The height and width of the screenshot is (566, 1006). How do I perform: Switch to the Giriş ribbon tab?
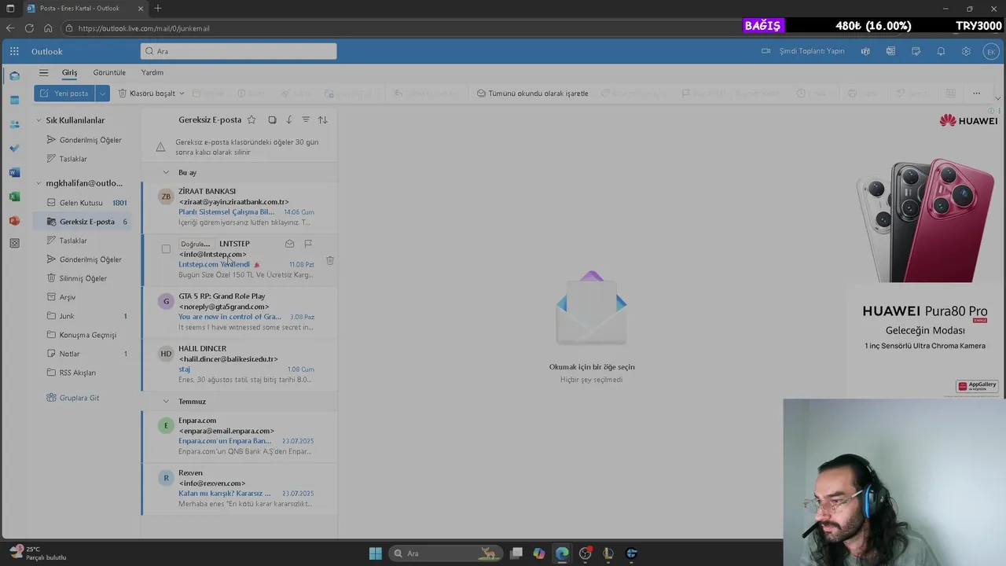pos(70,72)
